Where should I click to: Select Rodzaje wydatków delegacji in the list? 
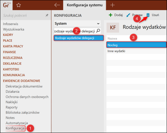(79, 38)
